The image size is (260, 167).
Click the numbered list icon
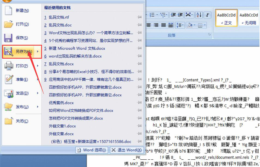(152, 15)
